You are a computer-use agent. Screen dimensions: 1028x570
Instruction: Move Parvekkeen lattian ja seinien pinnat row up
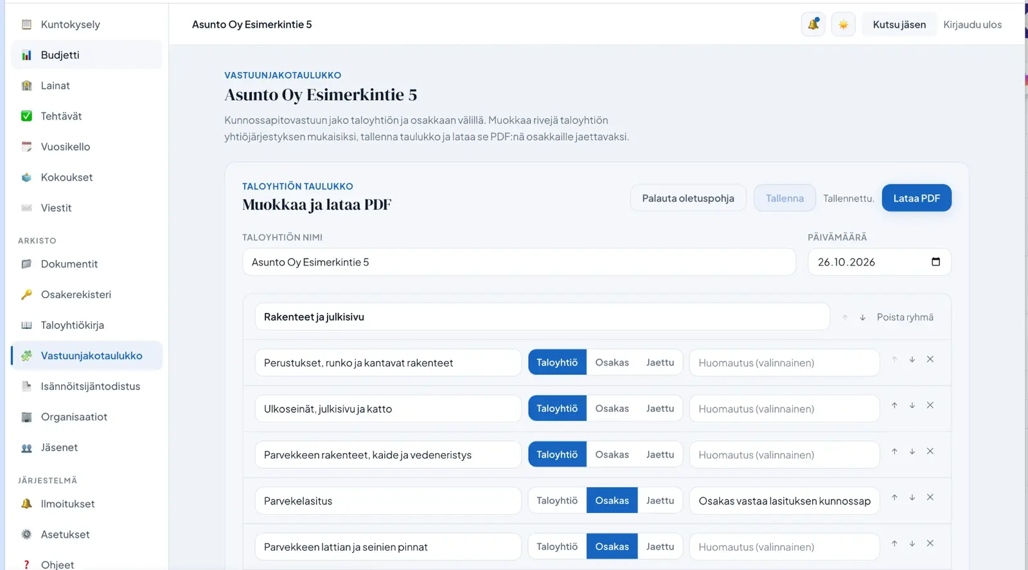(894, 544)
